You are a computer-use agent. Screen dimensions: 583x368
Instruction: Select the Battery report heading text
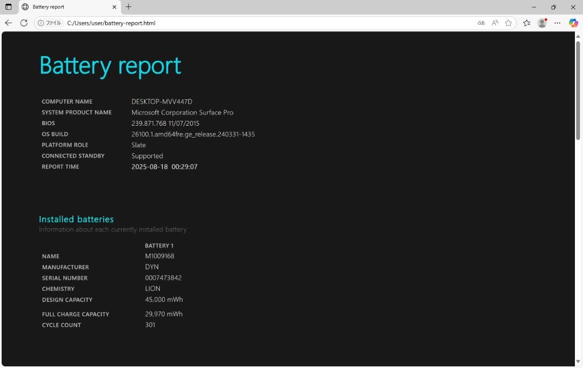110,65
